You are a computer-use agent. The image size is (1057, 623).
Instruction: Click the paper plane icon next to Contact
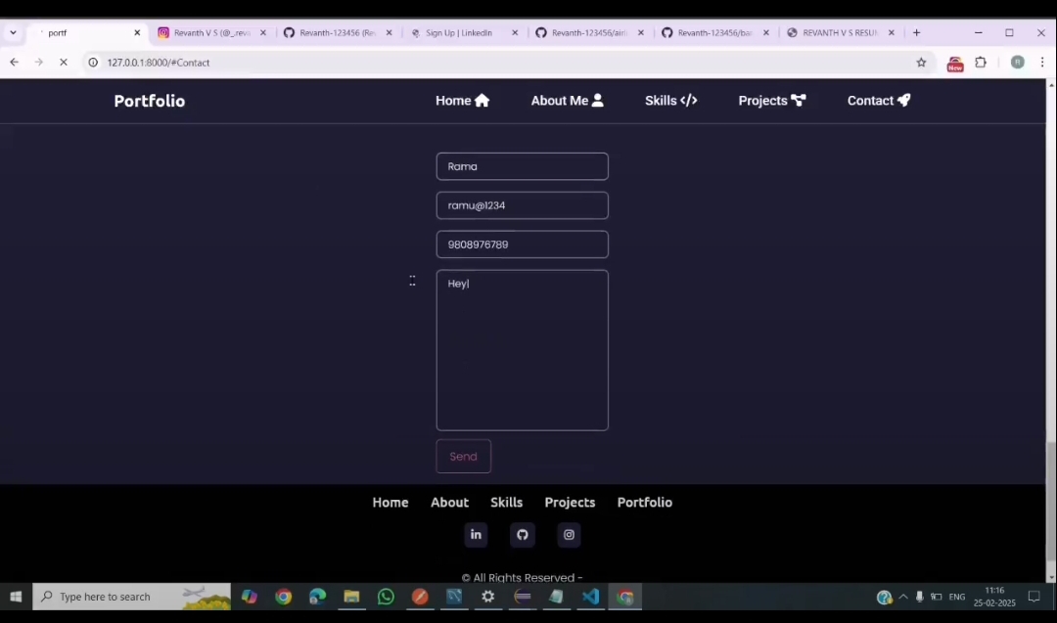[902, 100]
